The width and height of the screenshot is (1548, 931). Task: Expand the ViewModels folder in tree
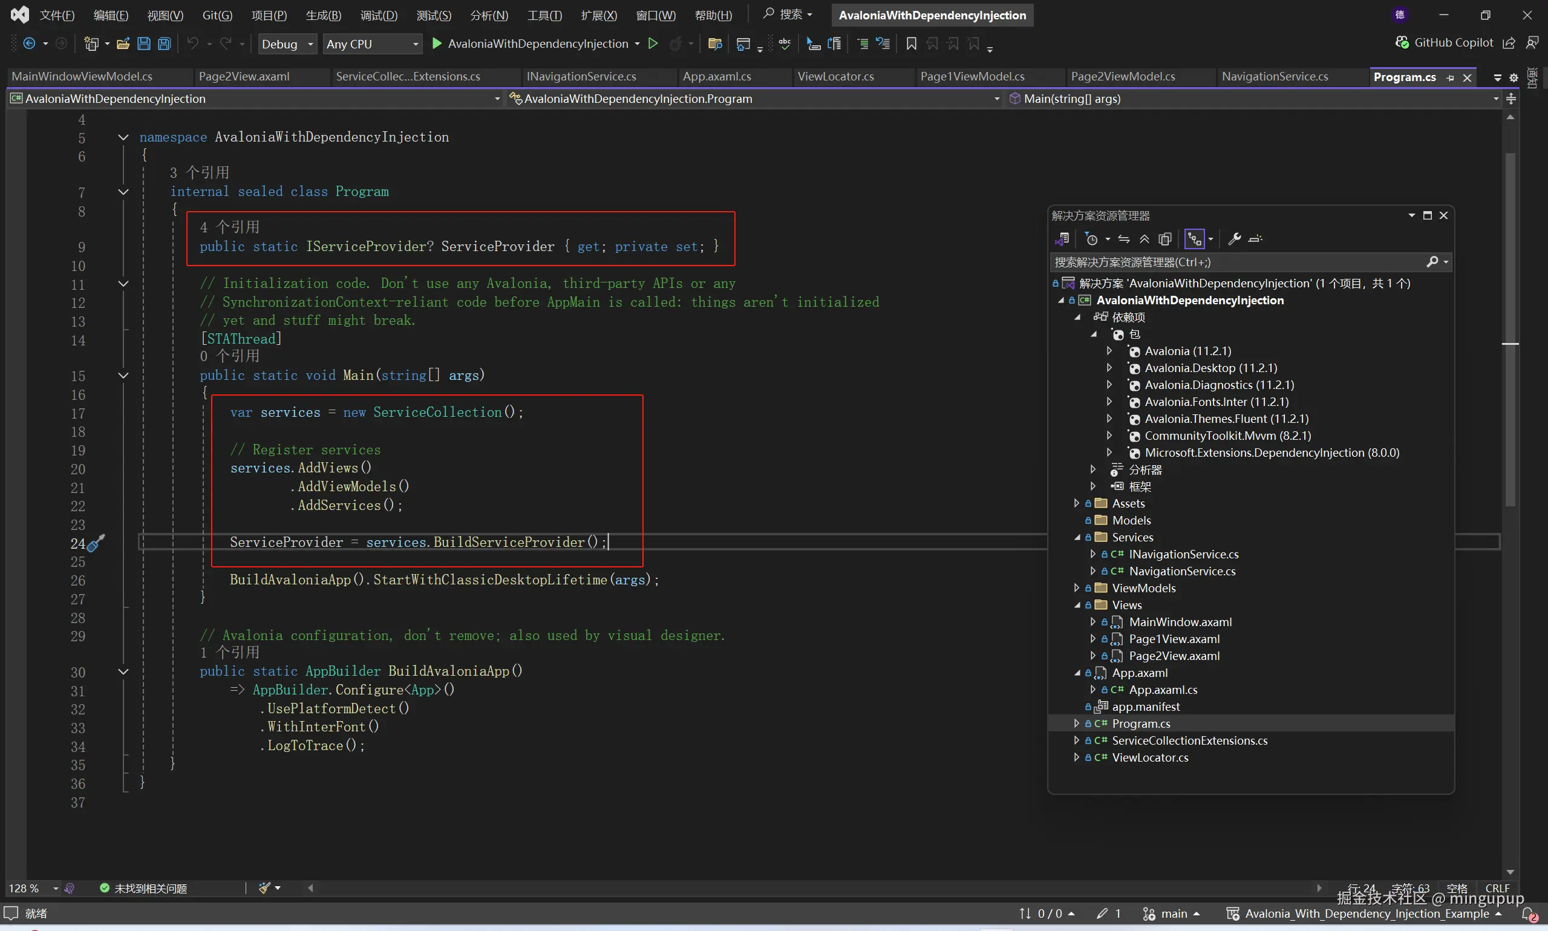[x=1076, y=588]
